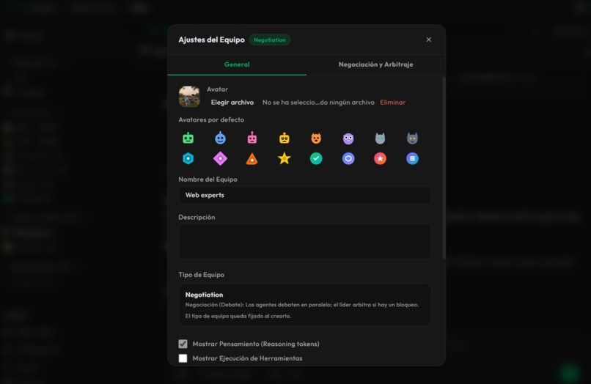591x384 pixels.
Task: Click the Negotiation team type card
Action: pyautogui.click(x=304, y=304)
